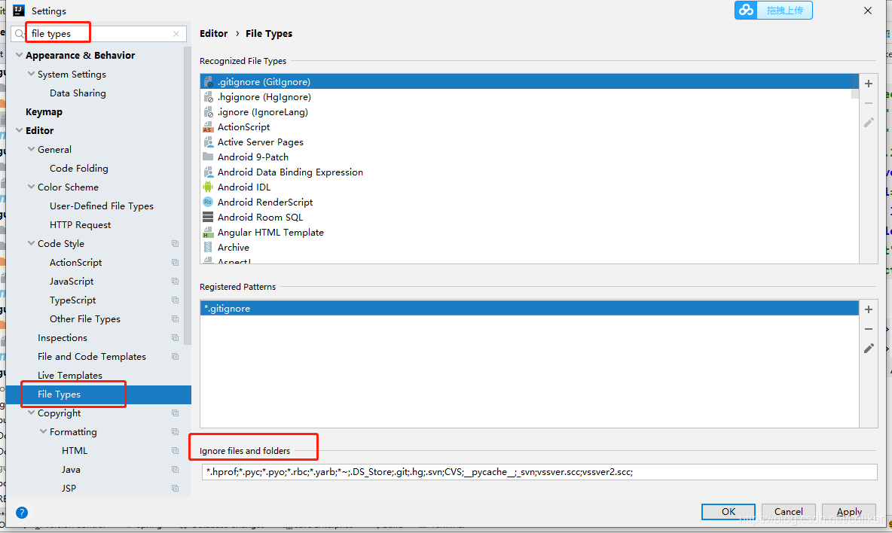The width and height of the screenshot is (892, 533).
Task: Click the copy icon beside File and Code Templates
Action: 176,357
